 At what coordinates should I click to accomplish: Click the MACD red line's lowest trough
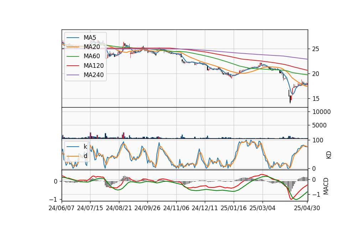point(291,199)
